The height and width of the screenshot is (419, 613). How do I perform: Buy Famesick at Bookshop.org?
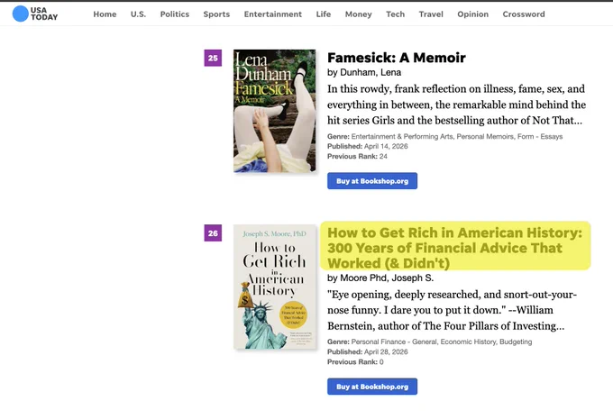coord(372,181)
